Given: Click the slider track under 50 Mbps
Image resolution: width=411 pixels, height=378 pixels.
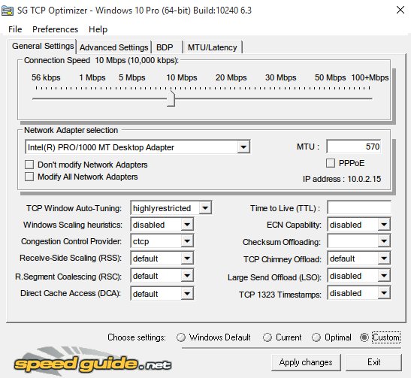Looking at the screenshot, I should pyautogui.click(x=331, y=98).
